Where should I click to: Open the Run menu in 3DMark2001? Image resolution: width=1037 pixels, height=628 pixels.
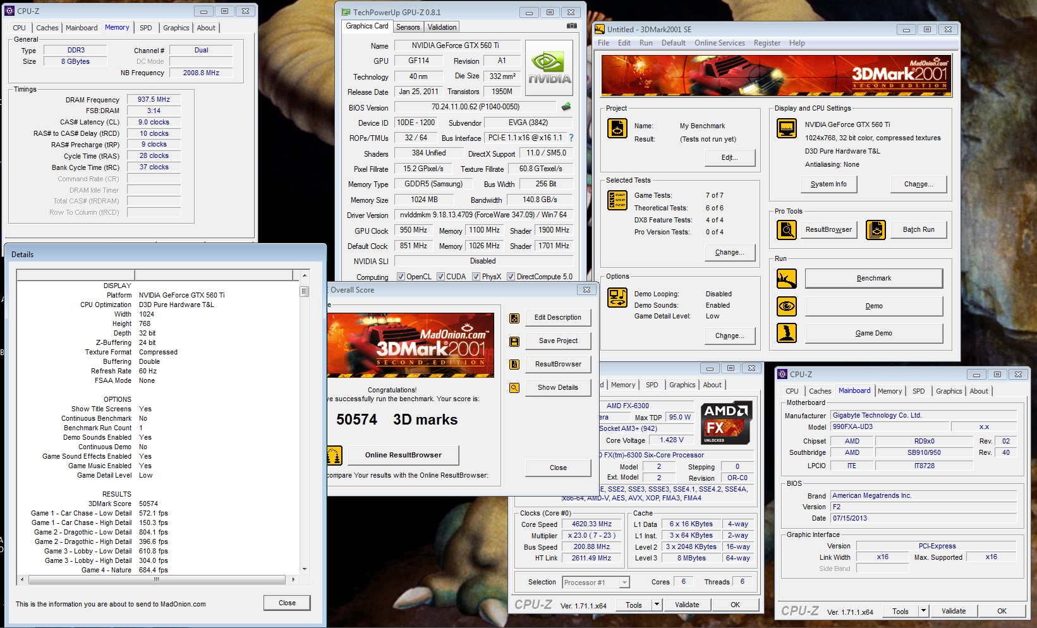pos(646,43)
